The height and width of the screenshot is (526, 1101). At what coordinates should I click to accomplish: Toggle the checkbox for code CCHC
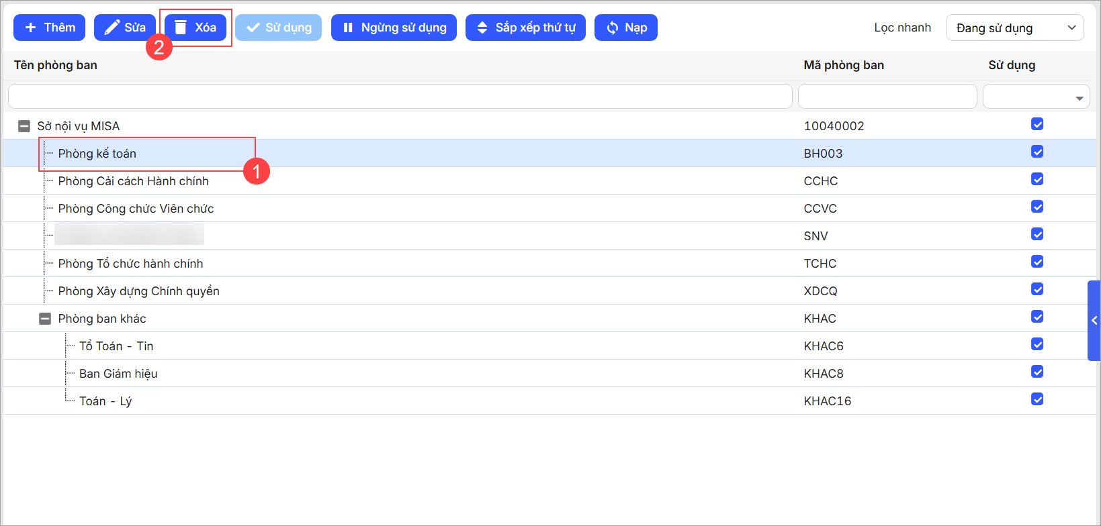pos(1037,179)
